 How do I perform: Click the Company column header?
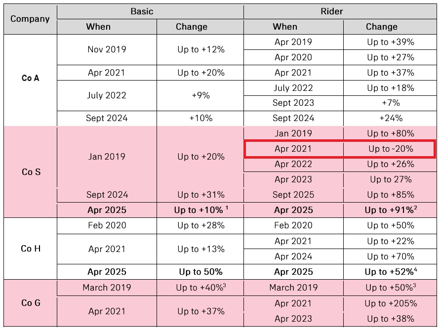(30, 19)
